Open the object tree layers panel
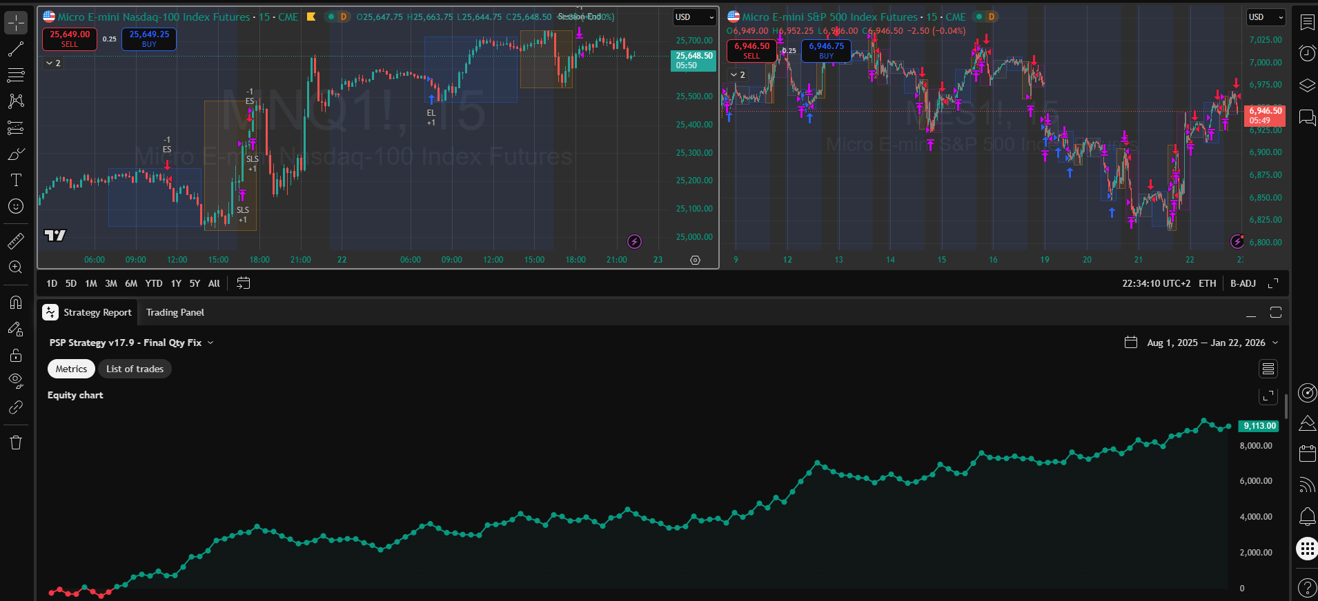Screen dimensions: 1318x601 (x=1307, y=85)
